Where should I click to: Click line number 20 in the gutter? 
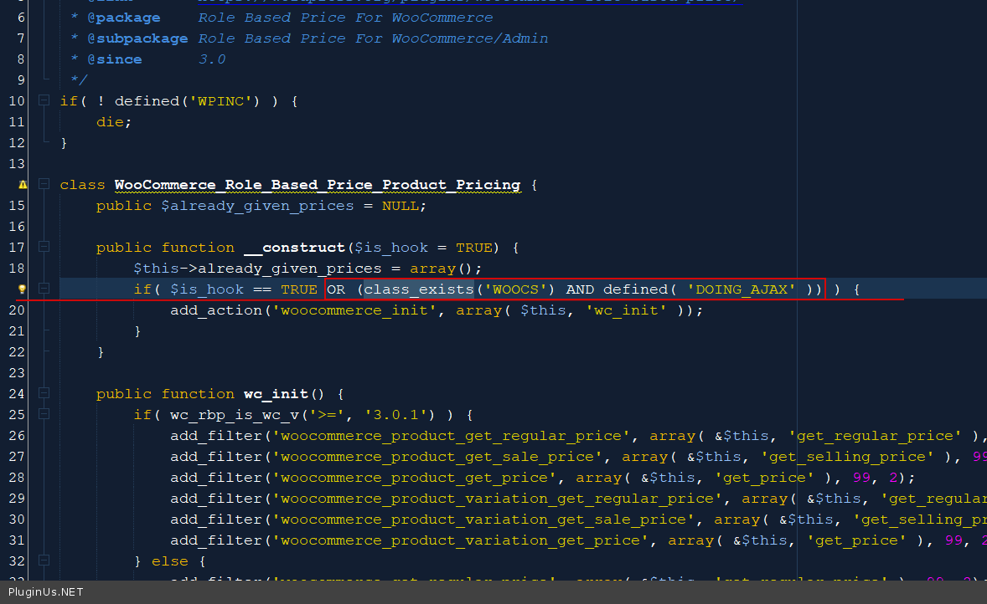(17, 310)
